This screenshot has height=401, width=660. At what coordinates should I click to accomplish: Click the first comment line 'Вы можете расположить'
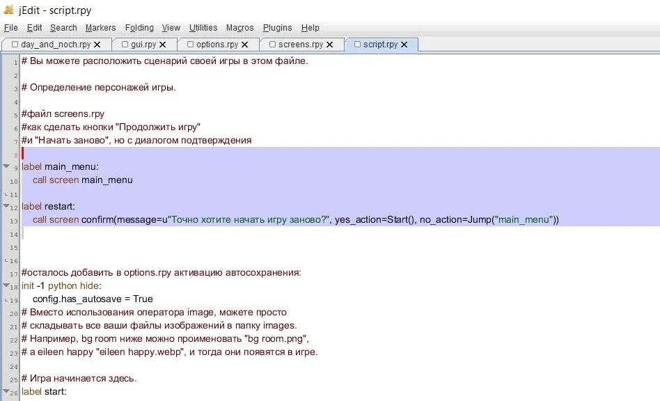pyautogui.click(x=164, y=61)
